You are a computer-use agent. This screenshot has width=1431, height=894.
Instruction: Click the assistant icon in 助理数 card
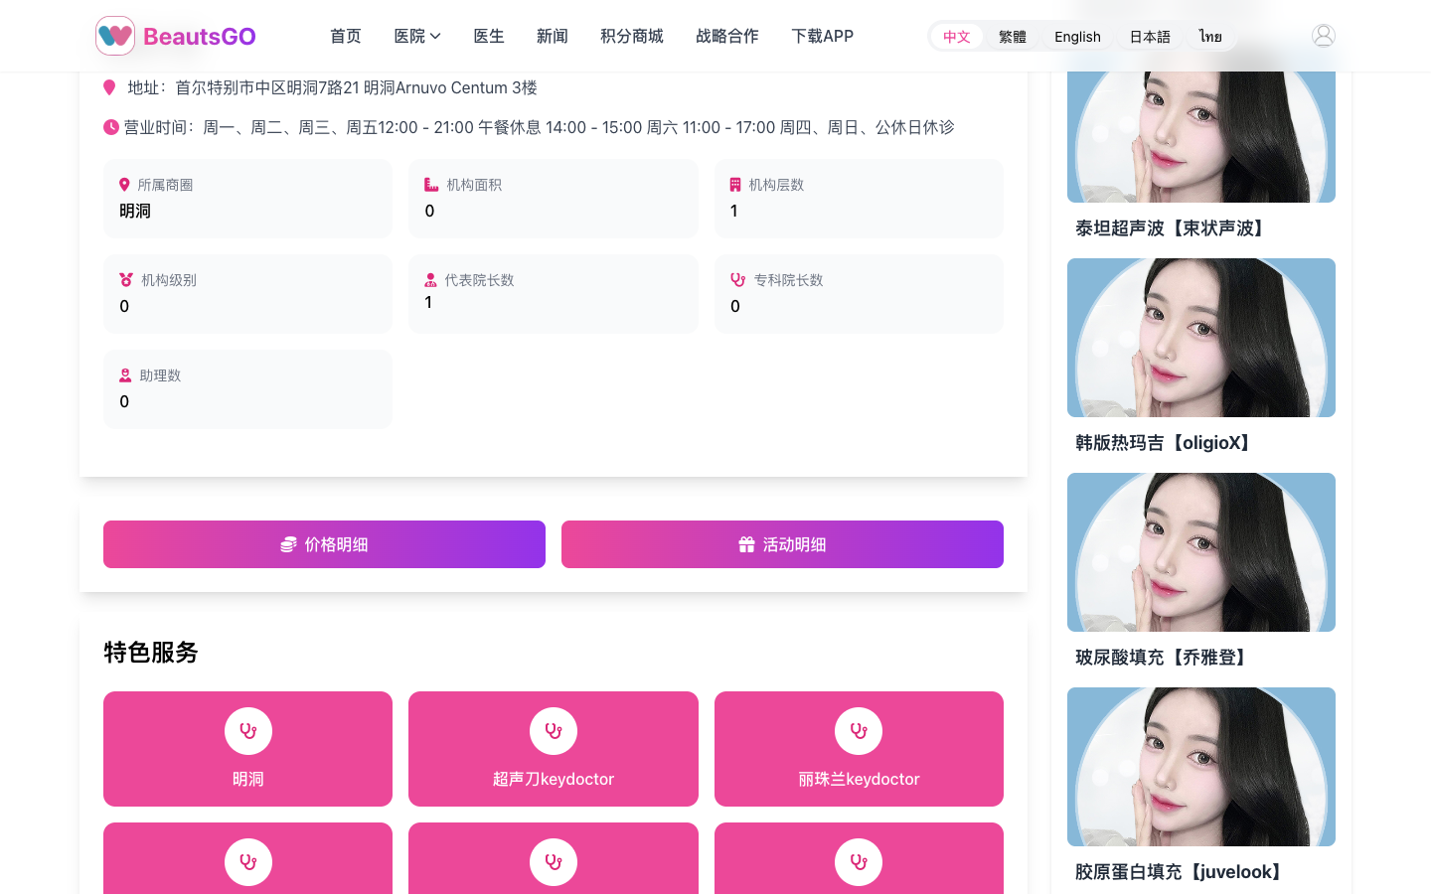pos(125,375)
